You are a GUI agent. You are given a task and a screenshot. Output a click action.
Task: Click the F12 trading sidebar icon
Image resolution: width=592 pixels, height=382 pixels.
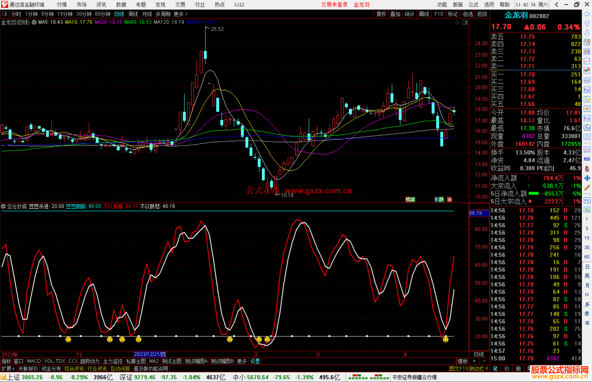[587, 118]
